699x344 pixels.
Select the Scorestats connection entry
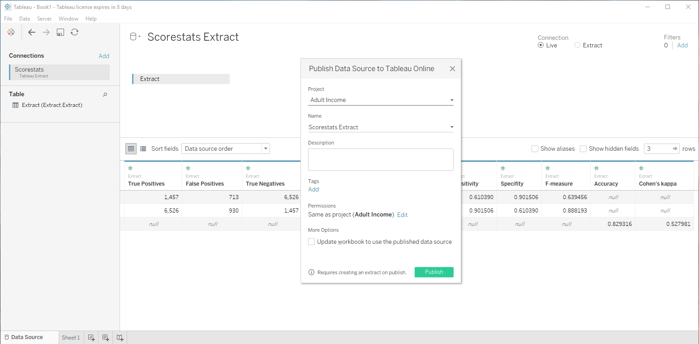[x=59, y=72]
